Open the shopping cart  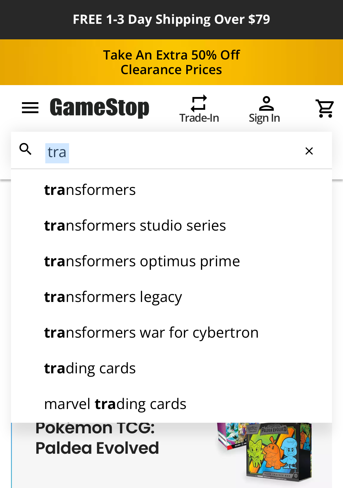click(x=324, y=107)
